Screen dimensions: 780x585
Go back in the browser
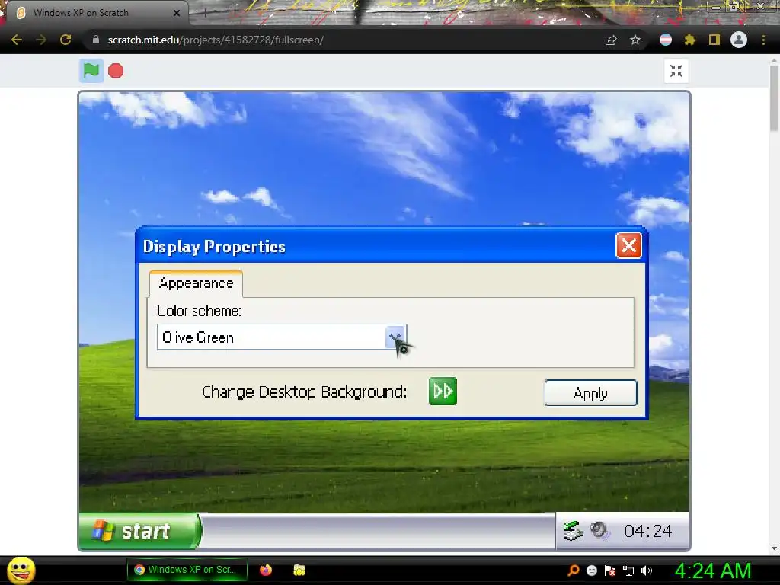click(17, 40)
